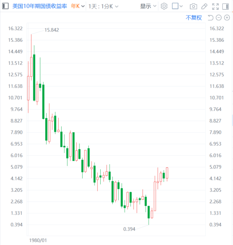Image resolution: width=233 pixels, height=245 pixels.
Task: Take a chart snapshot with camera icon
Action: (x=194, y=6)
